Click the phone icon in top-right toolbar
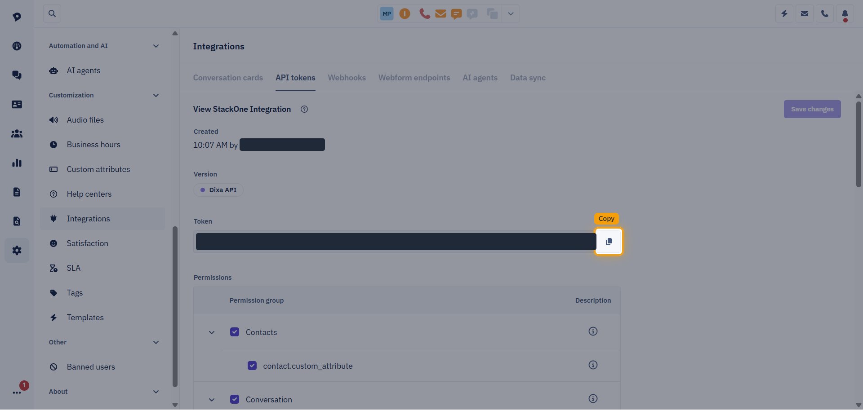 tap(824, 14)
